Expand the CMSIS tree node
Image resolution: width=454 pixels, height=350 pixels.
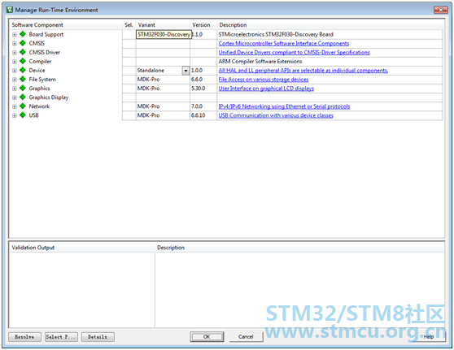[14, 44]
